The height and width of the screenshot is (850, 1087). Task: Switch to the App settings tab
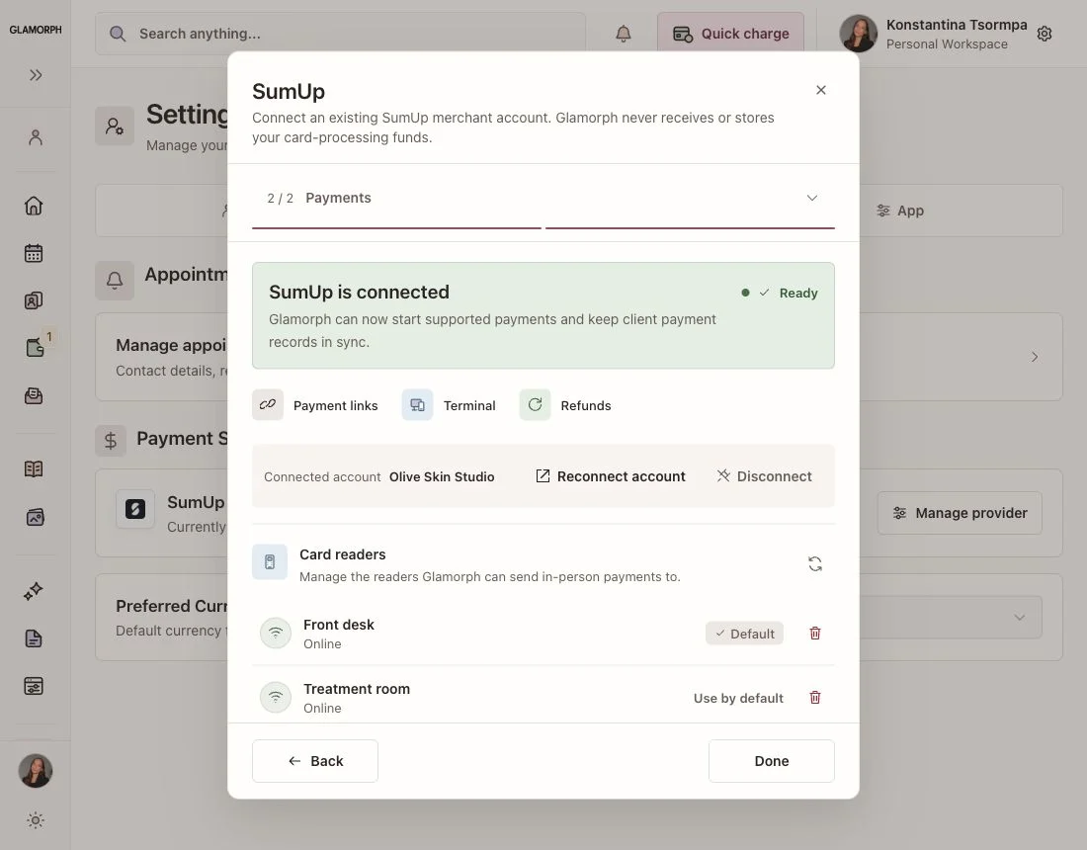tap(900, 211)
